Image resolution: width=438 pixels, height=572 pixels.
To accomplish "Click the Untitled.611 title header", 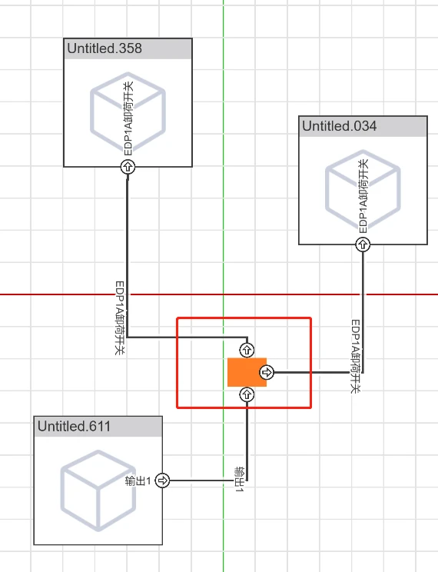I will [98, 427].
